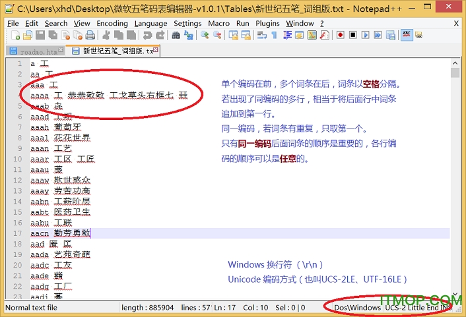
Task: Click the vertical scrollbar up arrow
Action: pos(455,63)
